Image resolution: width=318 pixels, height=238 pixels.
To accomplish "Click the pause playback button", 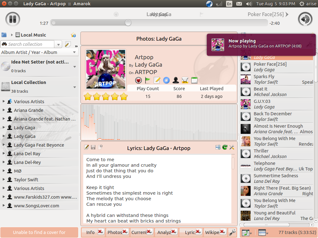I will [12, 19].
